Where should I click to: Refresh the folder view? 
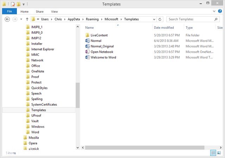[160, 19]
